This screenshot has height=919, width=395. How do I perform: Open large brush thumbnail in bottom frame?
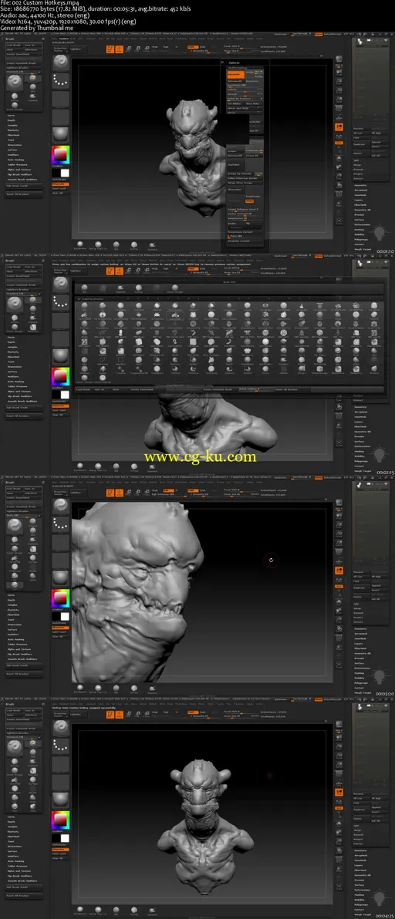pos(15,748)
